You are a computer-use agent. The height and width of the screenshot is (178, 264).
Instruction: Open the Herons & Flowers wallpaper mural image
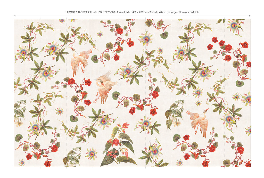(132, 93)
